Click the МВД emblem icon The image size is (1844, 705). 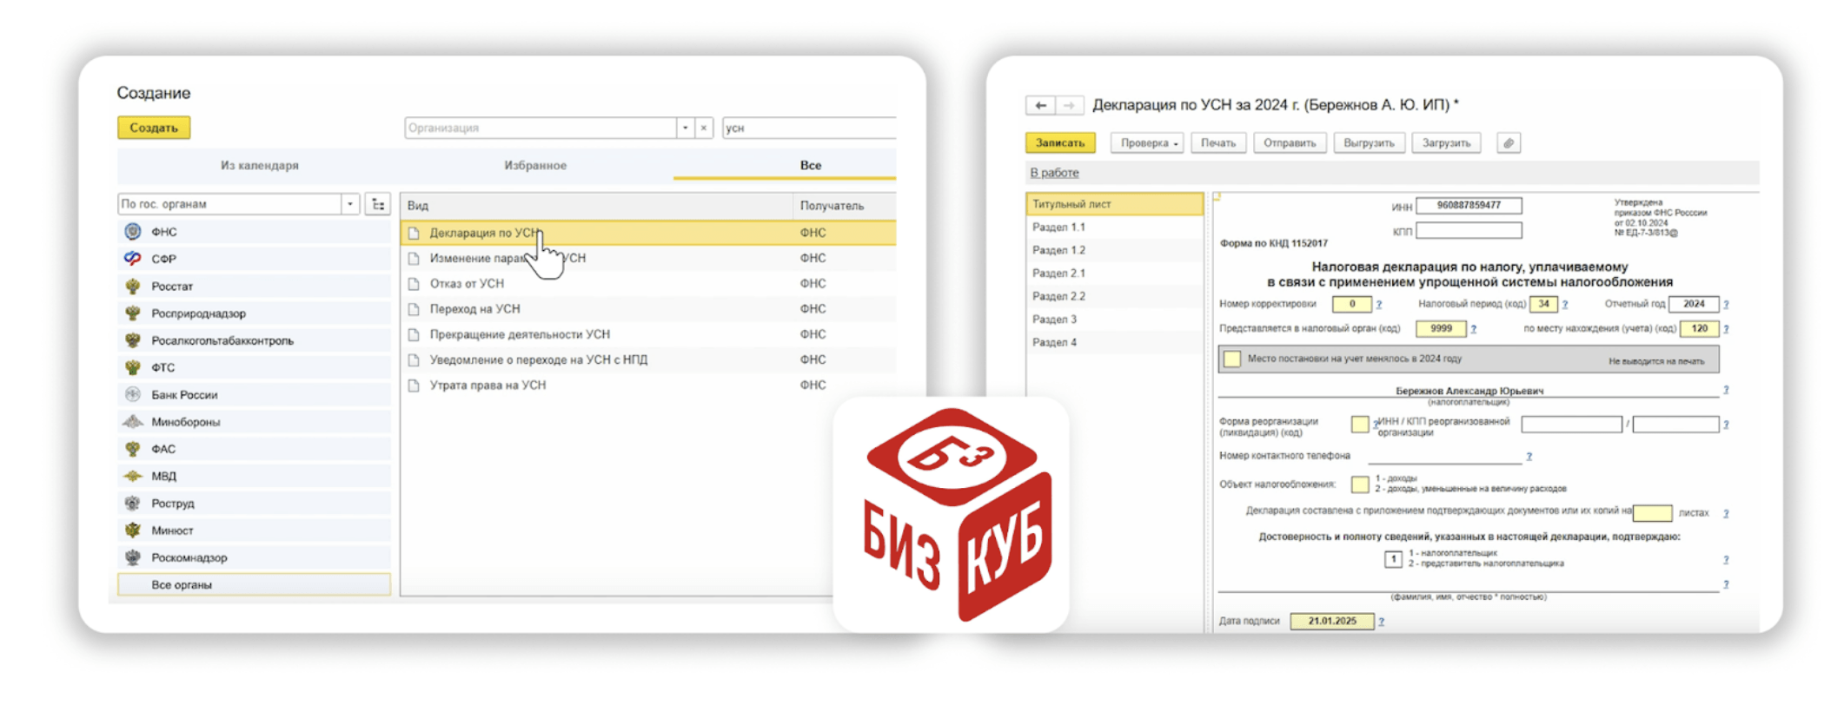coord(133,476)
